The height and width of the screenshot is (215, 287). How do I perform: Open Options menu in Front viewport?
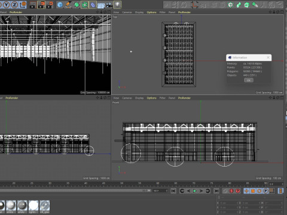151,98
